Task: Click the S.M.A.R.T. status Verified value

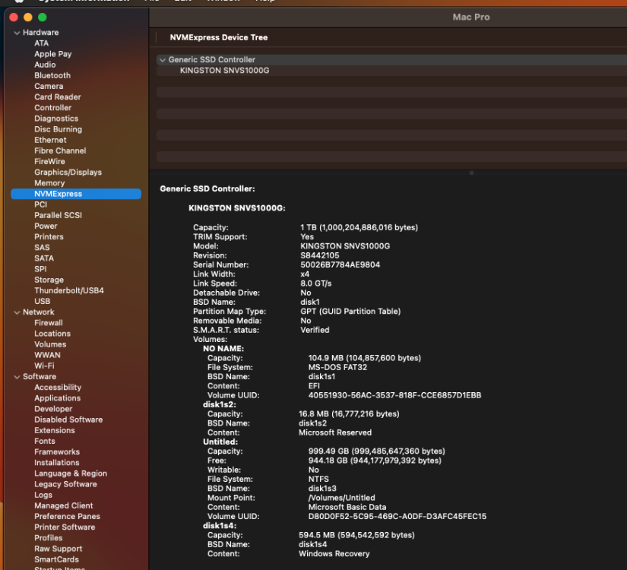Action: pyautogui.click(x=315, y=331)
